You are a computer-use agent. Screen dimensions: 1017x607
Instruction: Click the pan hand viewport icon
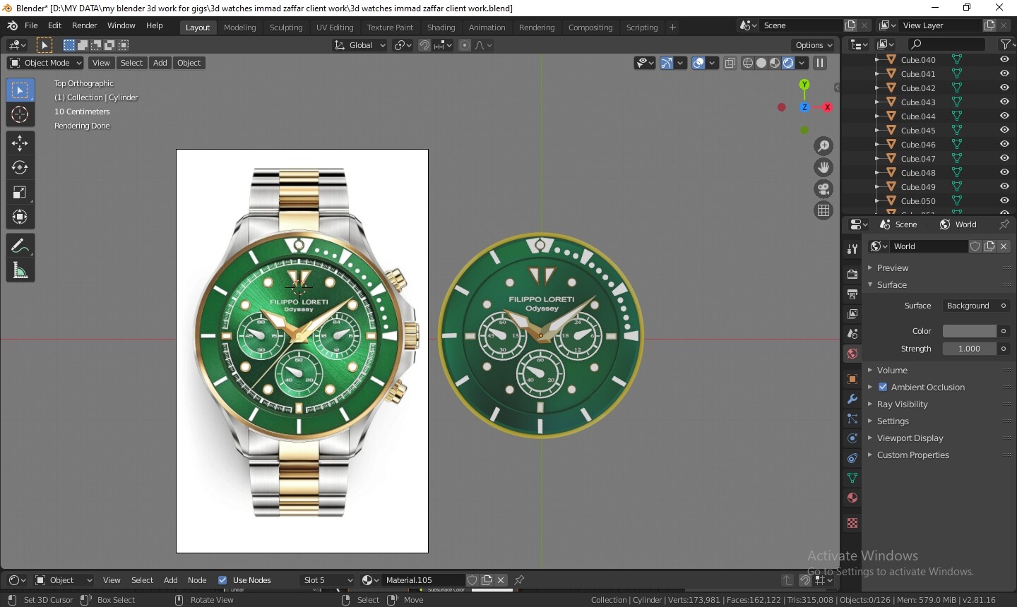pyautogui.click(x=823, y=168)
